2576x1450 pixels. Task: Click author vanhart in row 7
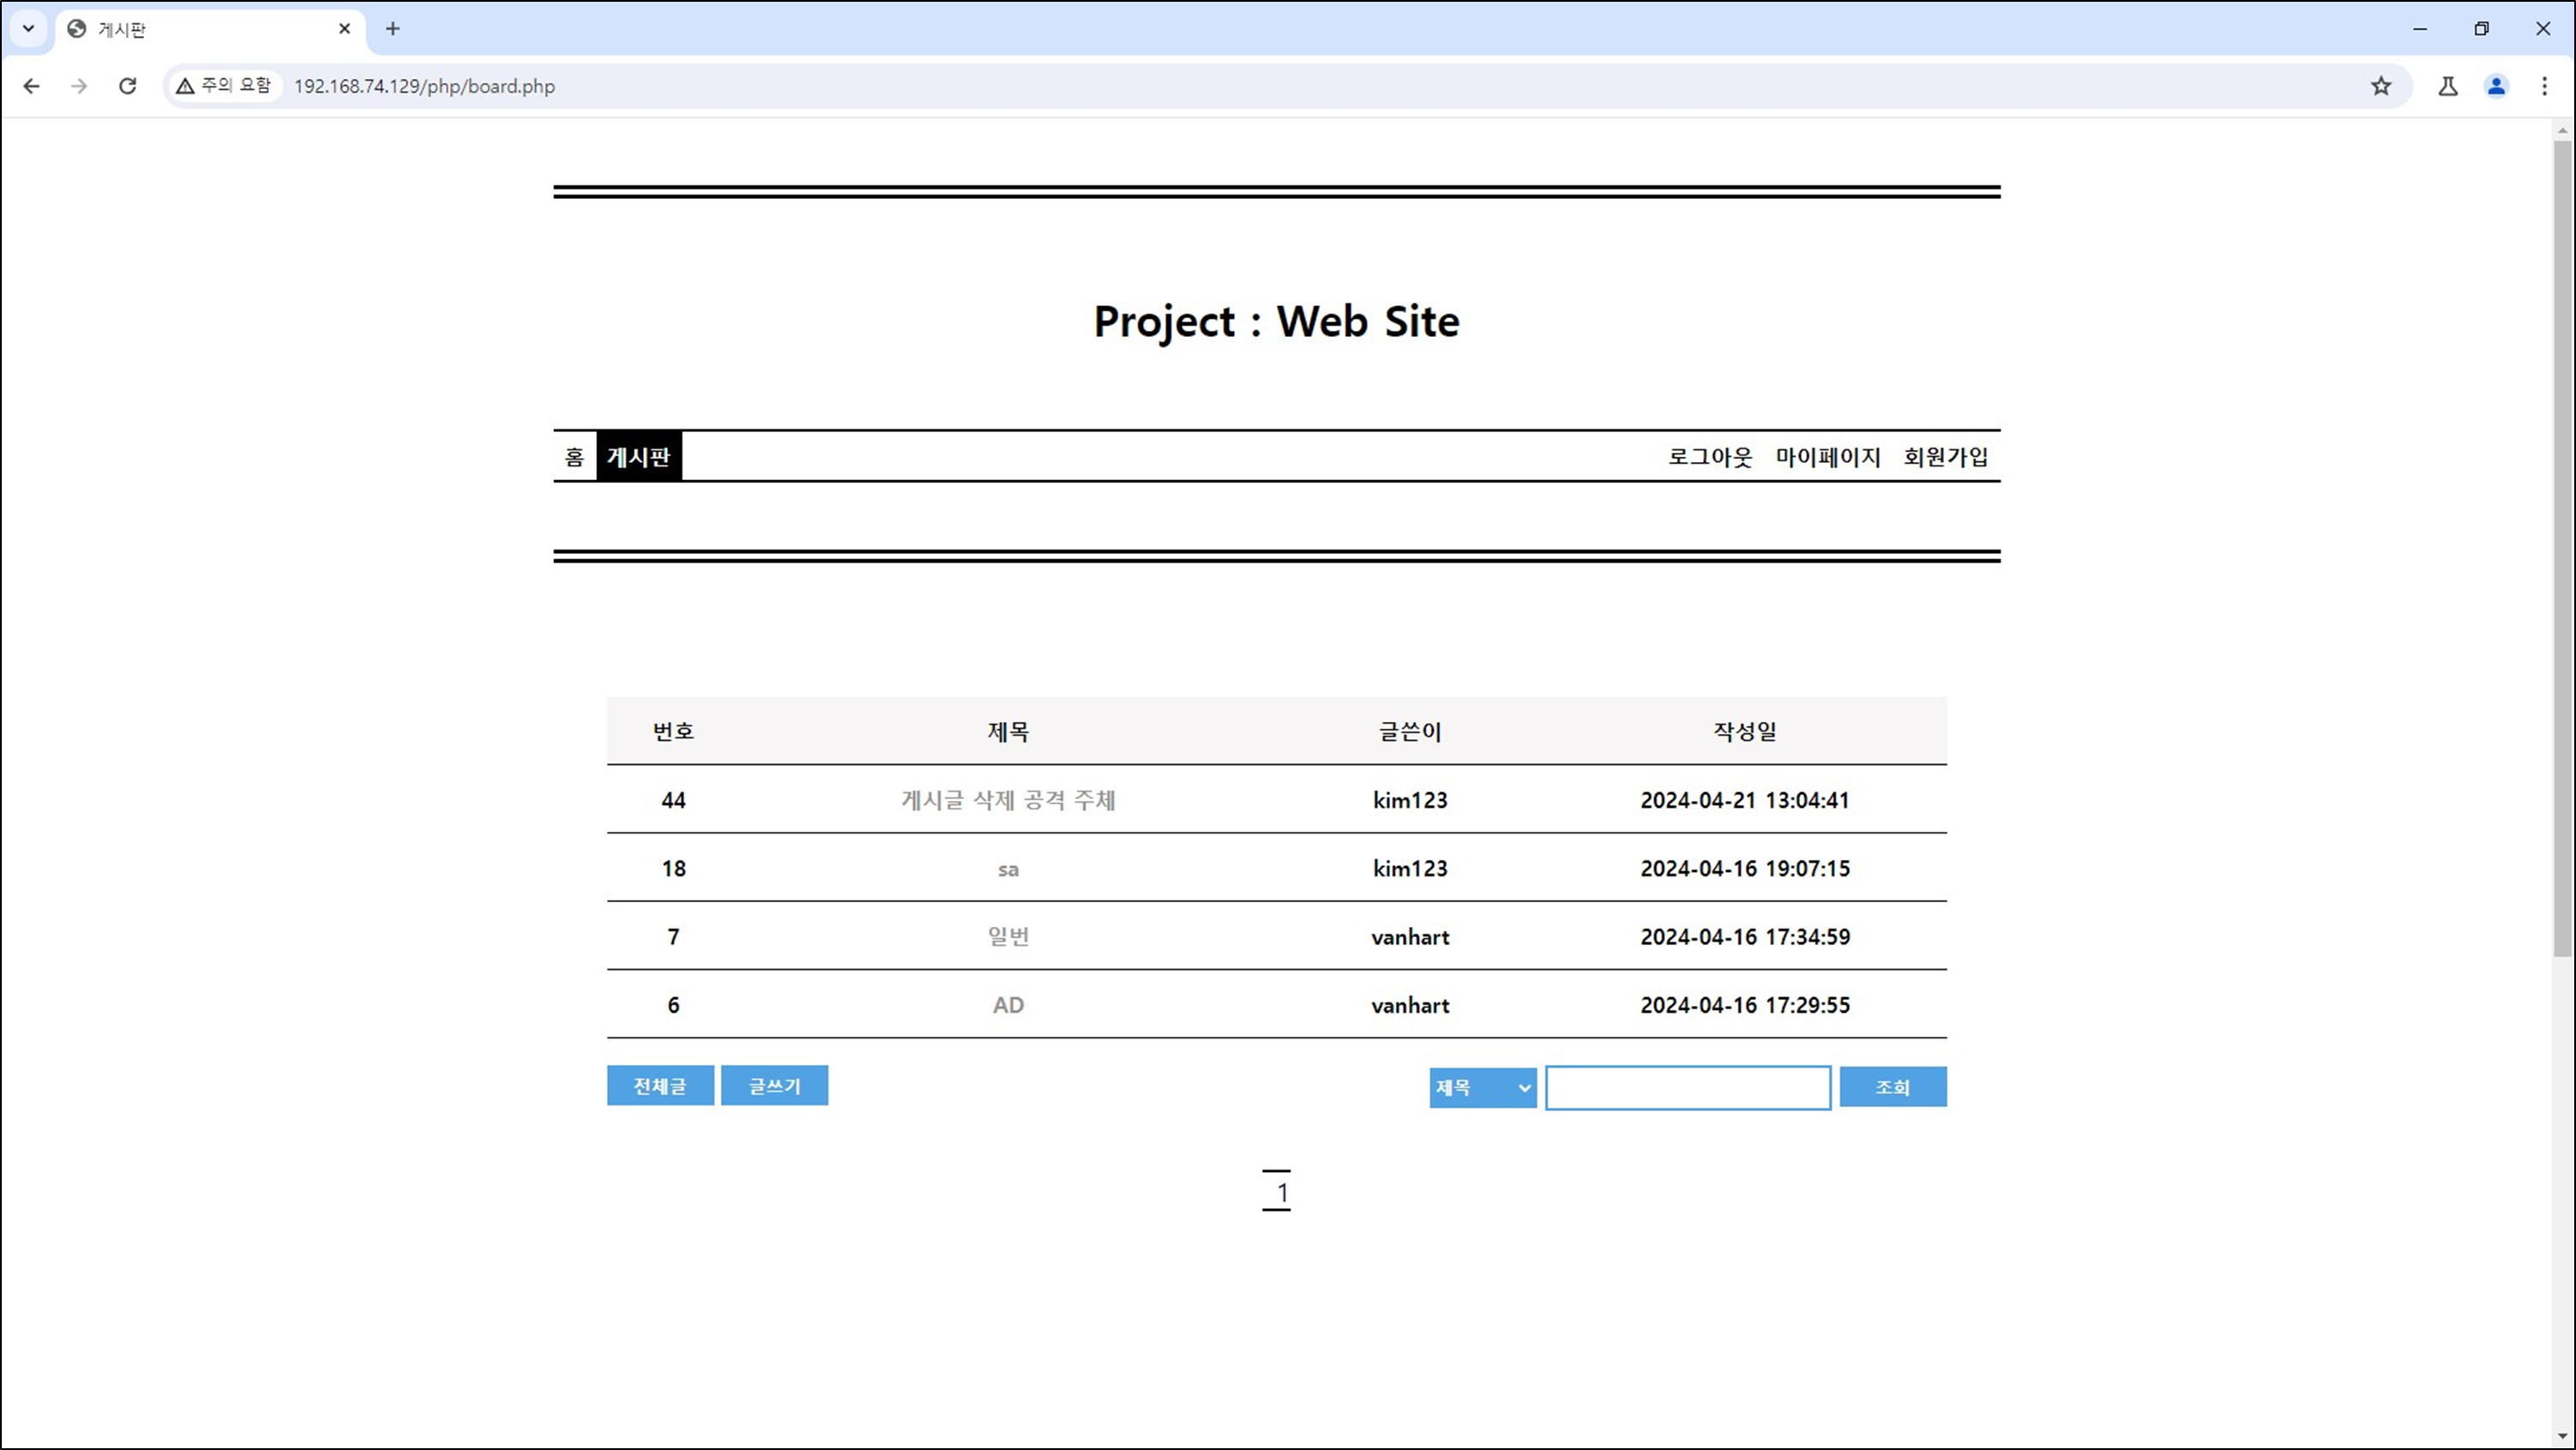pos(1410,937)
